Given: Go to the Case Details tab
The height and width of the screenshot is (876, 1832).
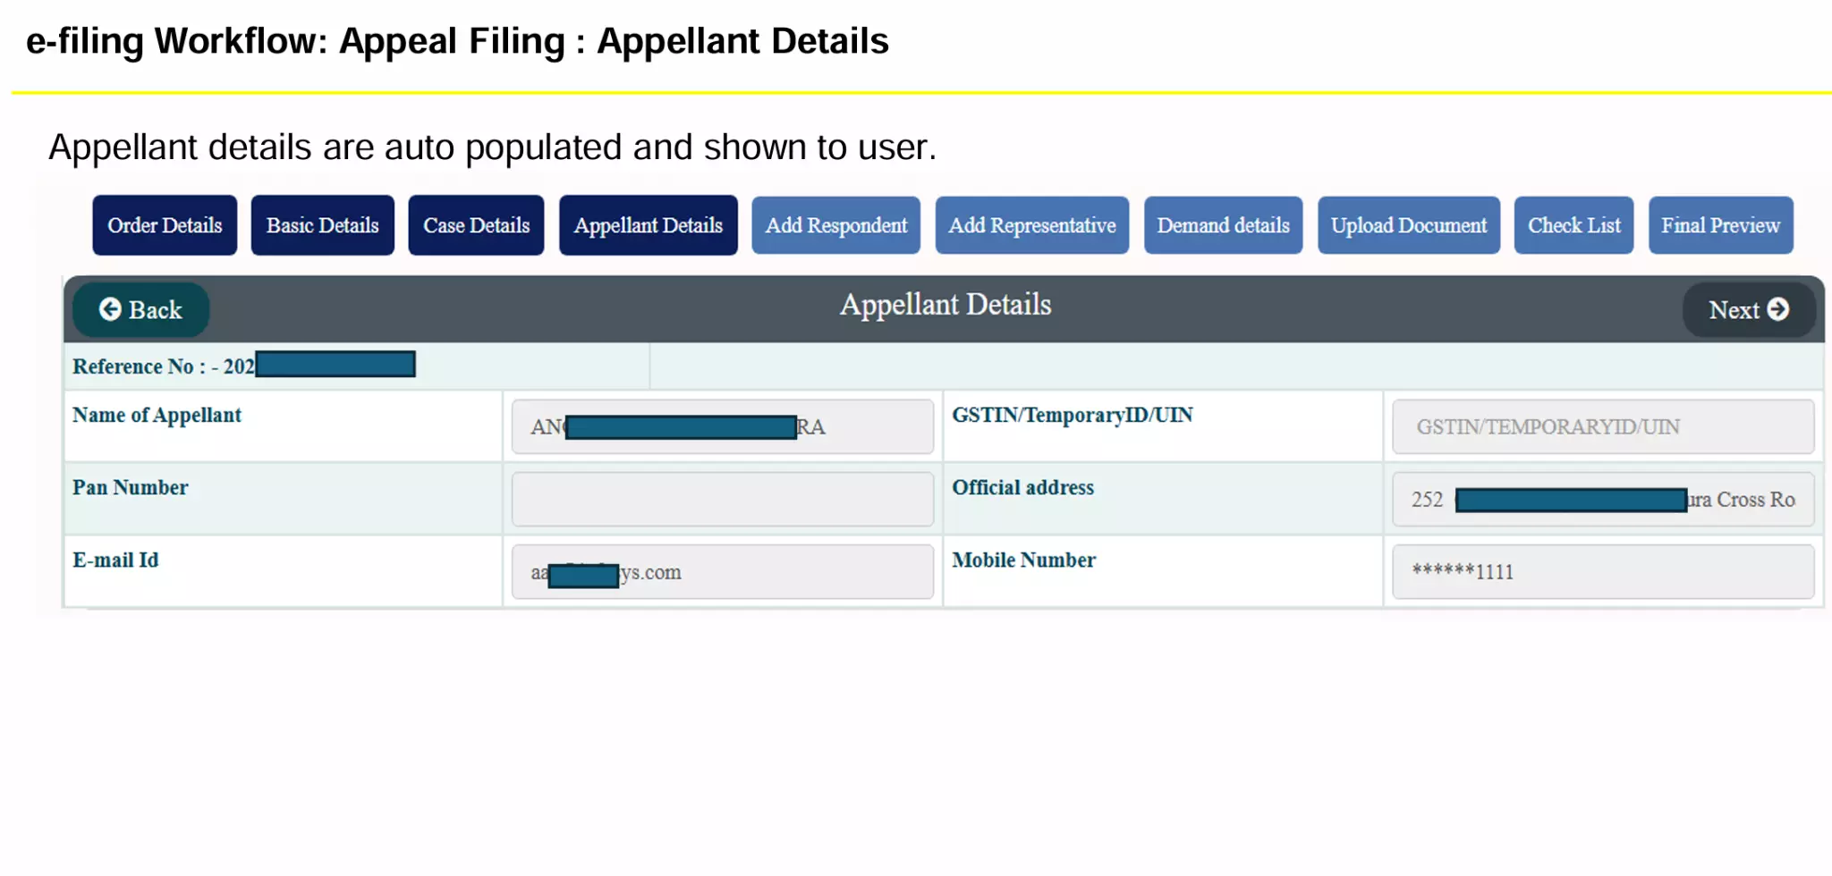Looking at the screenshot, I should click(476, 225).
